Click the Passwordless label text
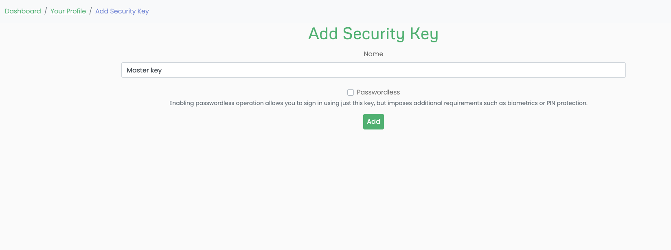The width and height of the screenshot is (671, 250). 378,92
